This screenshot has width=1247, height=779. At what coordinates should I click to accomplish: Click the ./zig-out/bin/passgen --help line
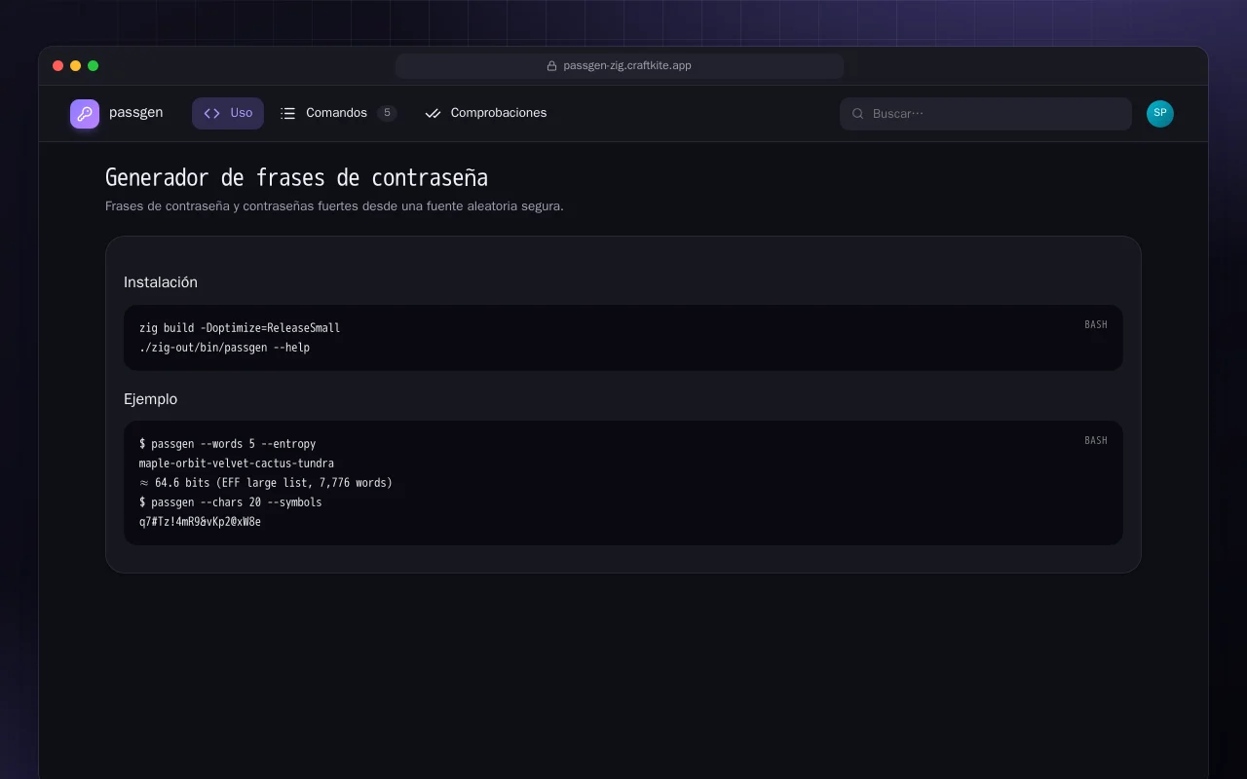pyautogui.click(x=224, y=348)
